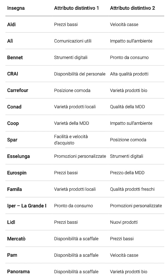Screen dimensions: 167x280
Task: Click Carrefour's Posizione comoda cell
Action: [x=72, y=90]
